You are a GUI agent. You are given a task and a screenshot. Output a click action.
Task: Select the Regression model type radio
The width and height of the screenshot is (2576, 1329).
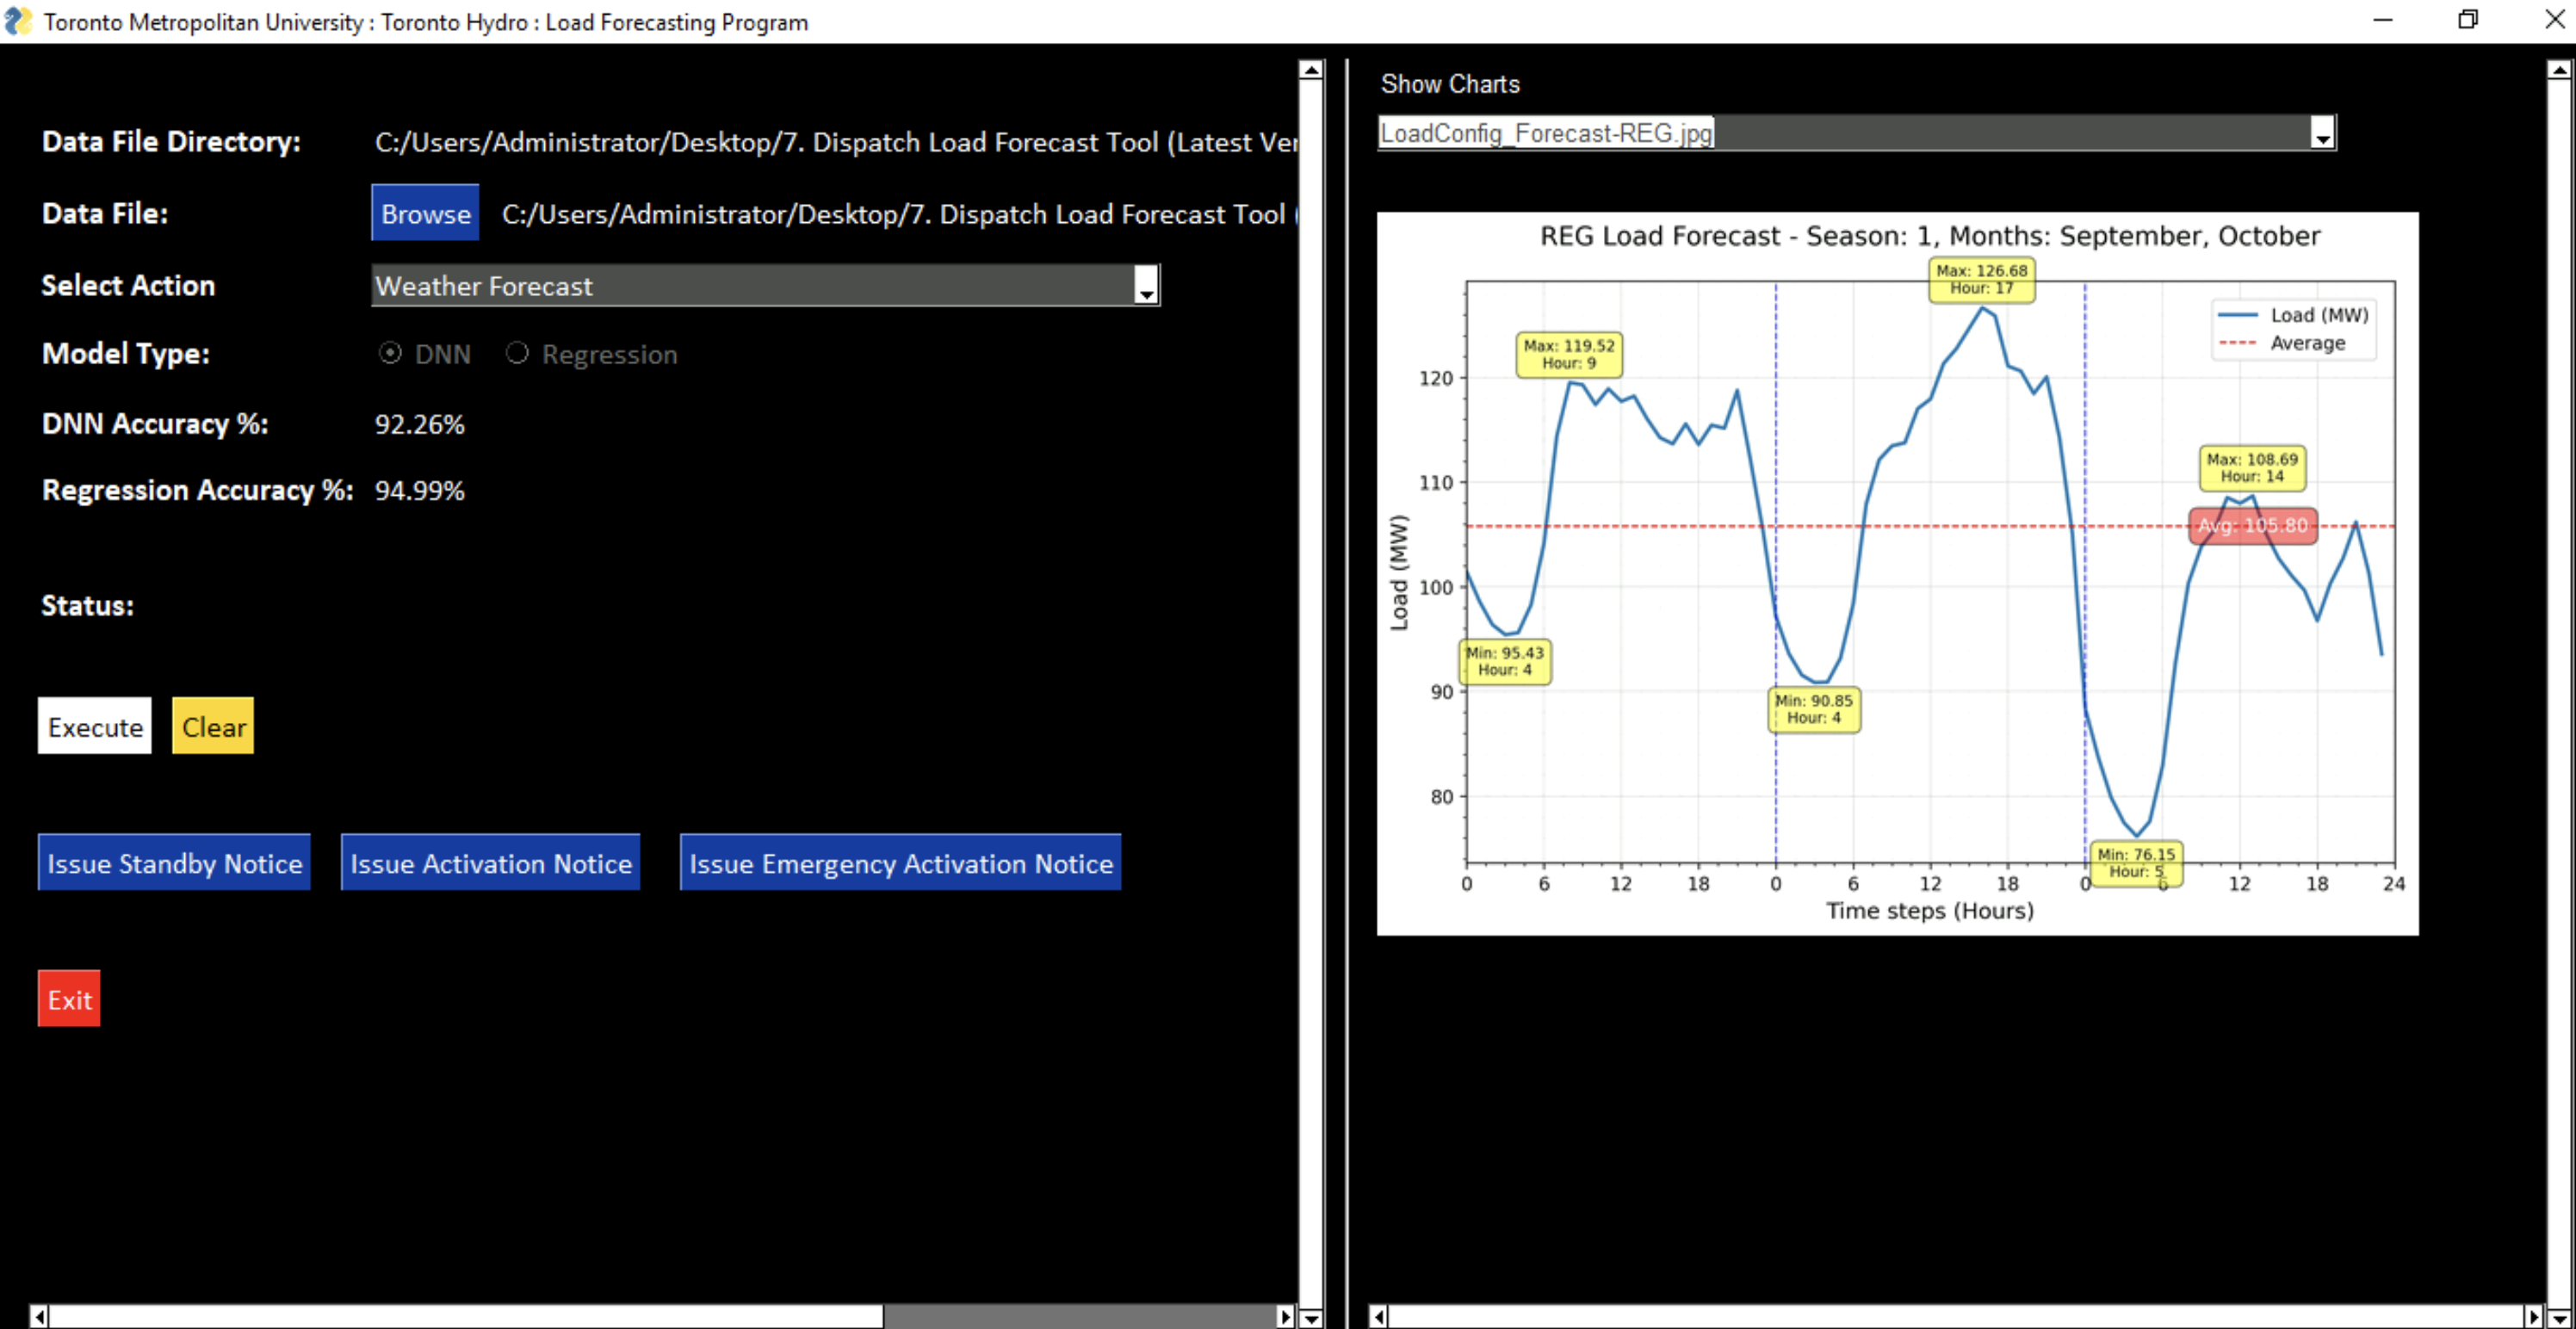click(517, 353)
